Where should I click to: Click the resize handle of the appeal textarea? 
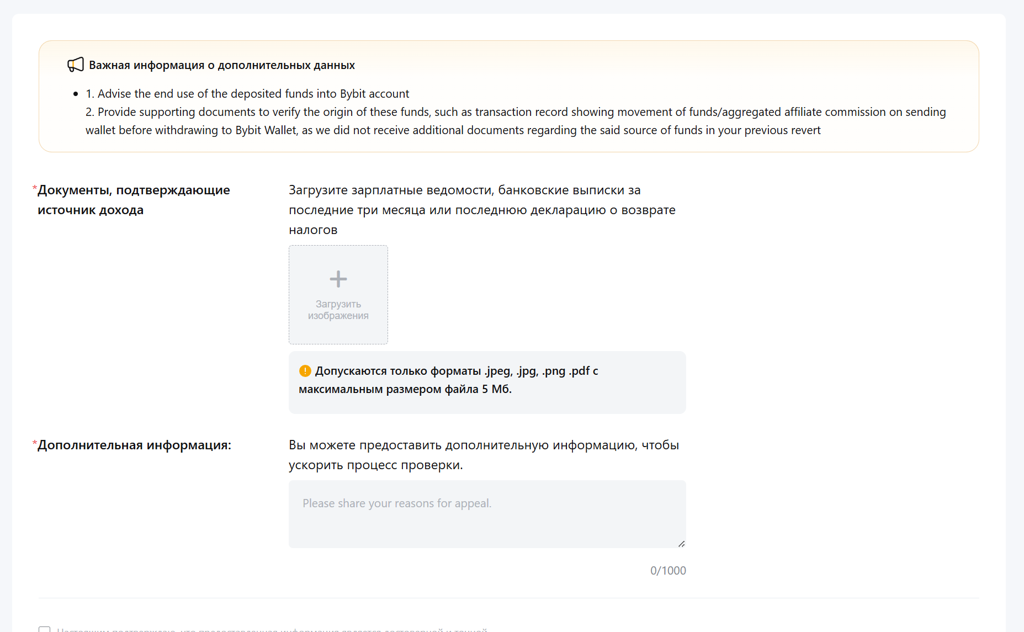[x=681, y=544]
